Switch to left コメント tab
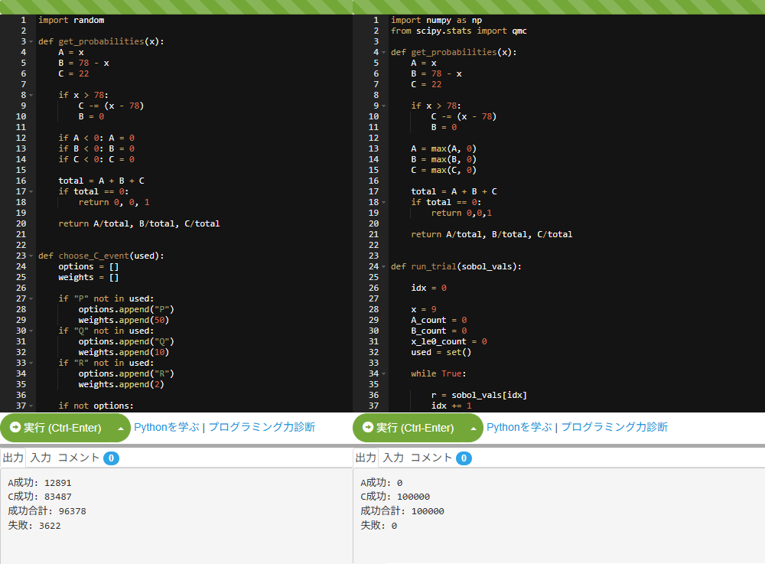Image resolution: width=765 pixels, height=564 pixels. tap(79, 458)
